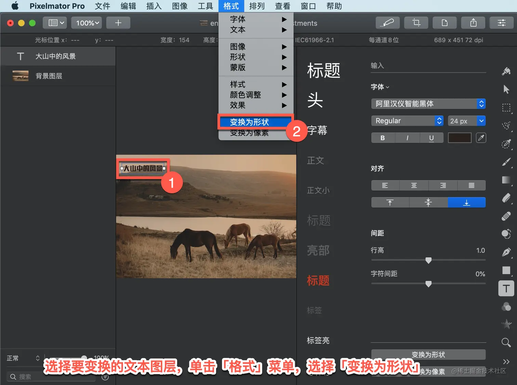Screen dimensions: 517x385
Task: Adjust the 字符间距 spacing slider
Action: [428, 284]
